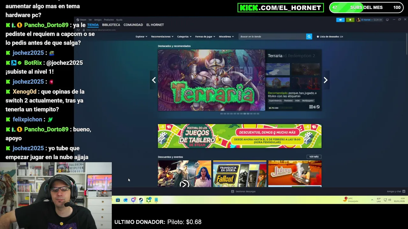Click the volume speaker icon in the system tray

[x=390, y=200]
